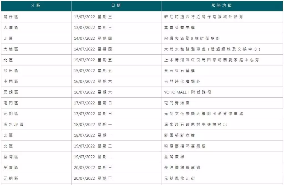Click the YOHO MALL I 附近路段 address
The height and width of the screenshot is (185, 284).
pos(187,92)
